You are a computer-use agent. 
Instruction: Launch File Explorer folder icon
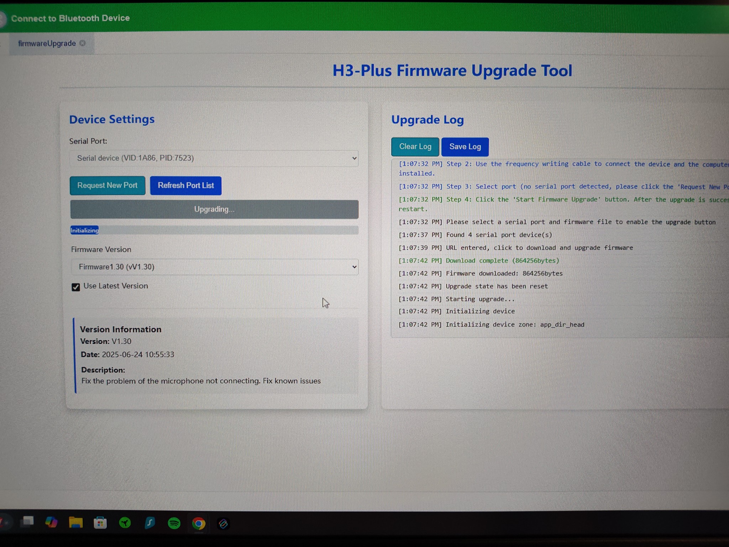[75, 522]
